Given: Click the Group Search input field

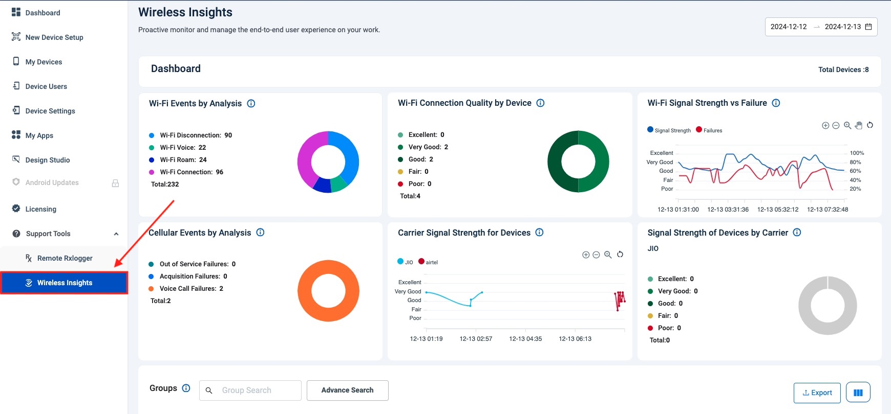Looking at the screenshot, I should pyautogui.click(x=256, y=390).
